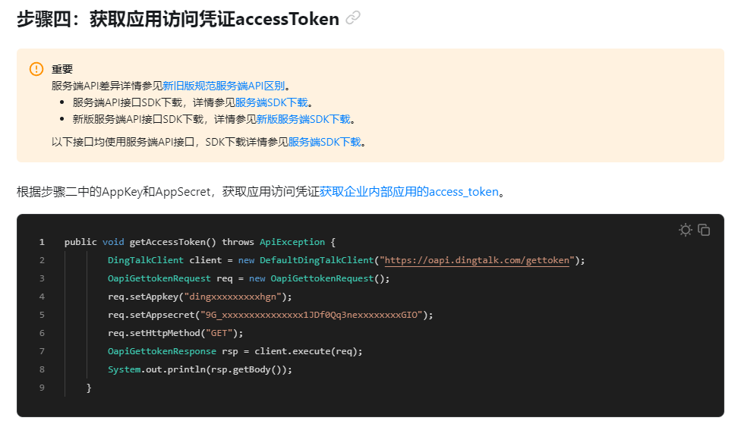Click the anchor link icon beside the heading
The height and width of the screenshot is (446, 738).
pos(353,19)
